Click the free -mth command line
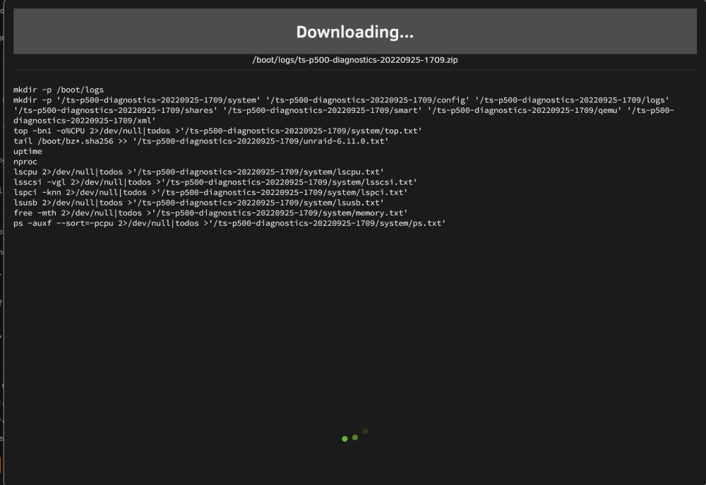Image resolution: width=706 pixels, height=485 pixels. pyautogui.click(x=210, y=213)
